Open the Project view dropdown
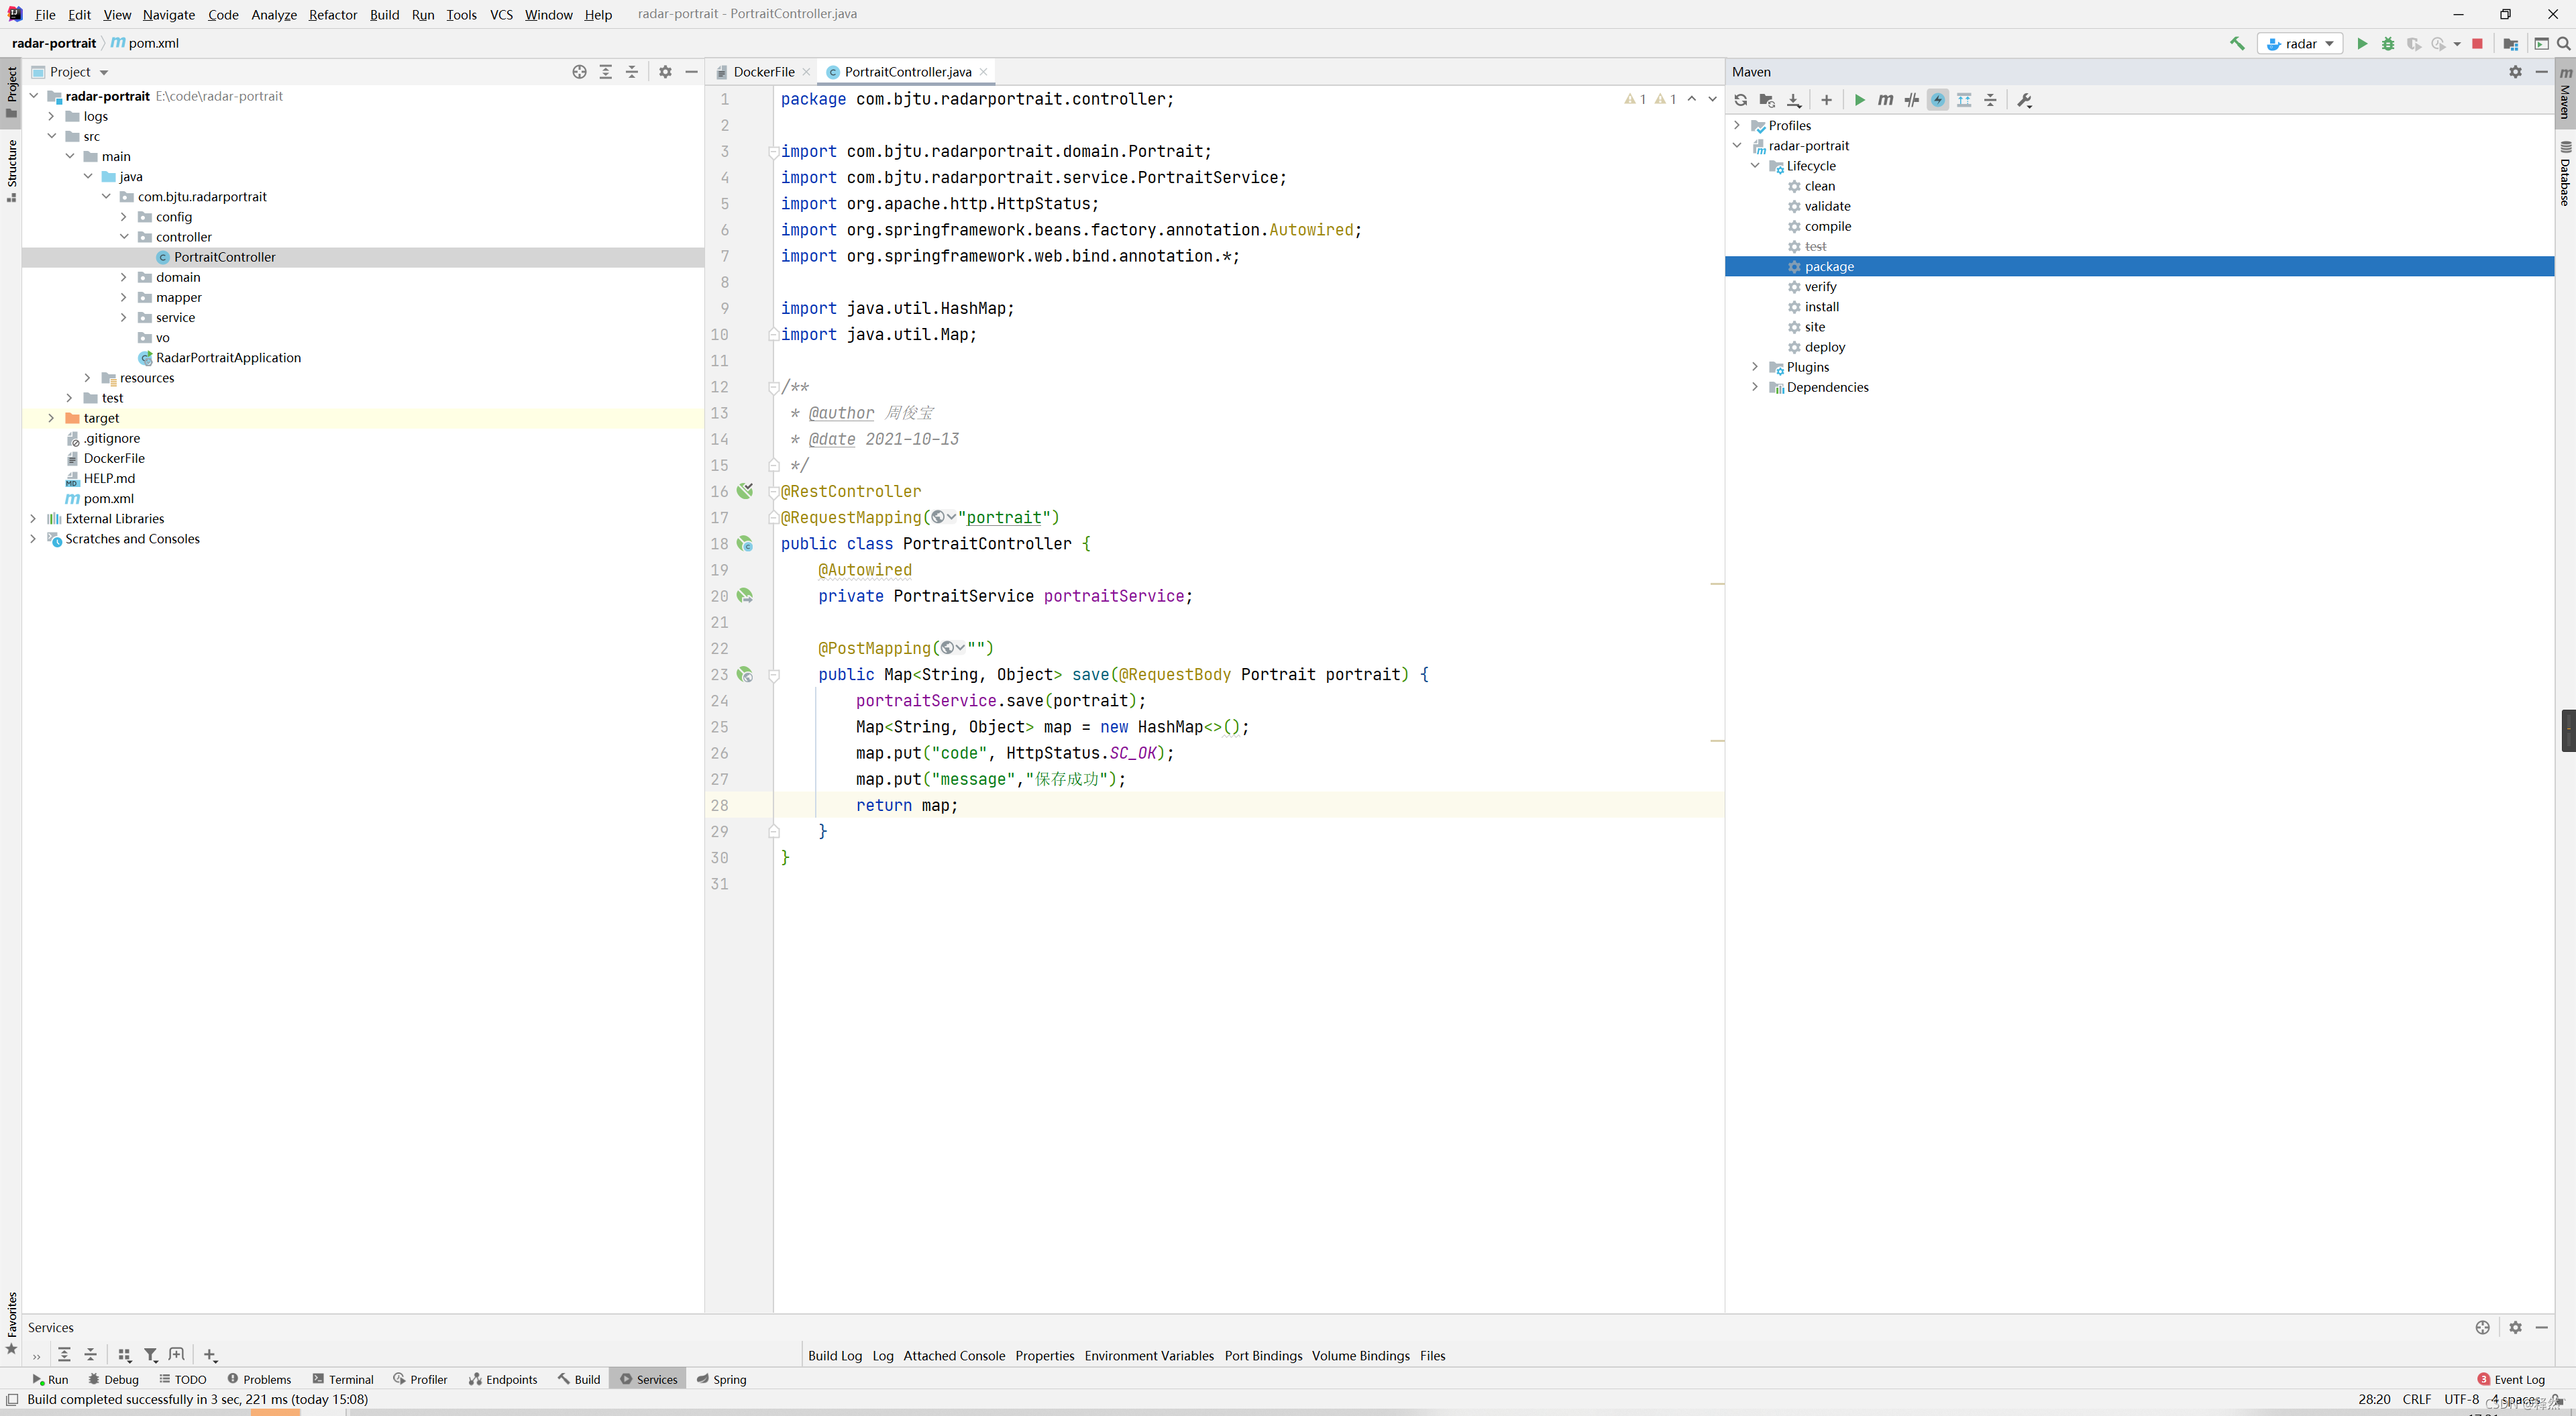 pos(70,72)
